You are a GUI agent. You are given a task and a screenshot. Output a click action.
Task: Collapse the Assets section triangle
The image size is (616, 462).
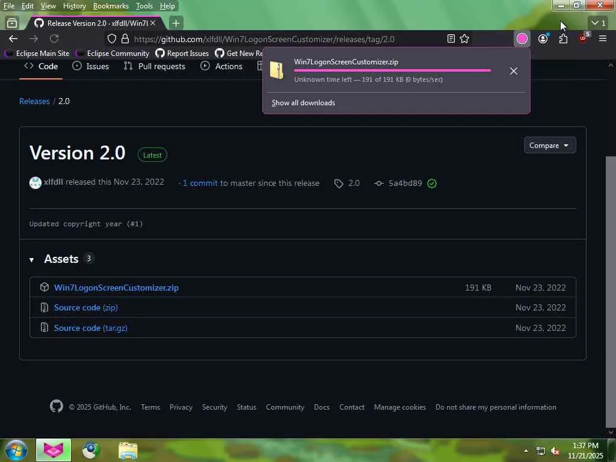point(31,260)
